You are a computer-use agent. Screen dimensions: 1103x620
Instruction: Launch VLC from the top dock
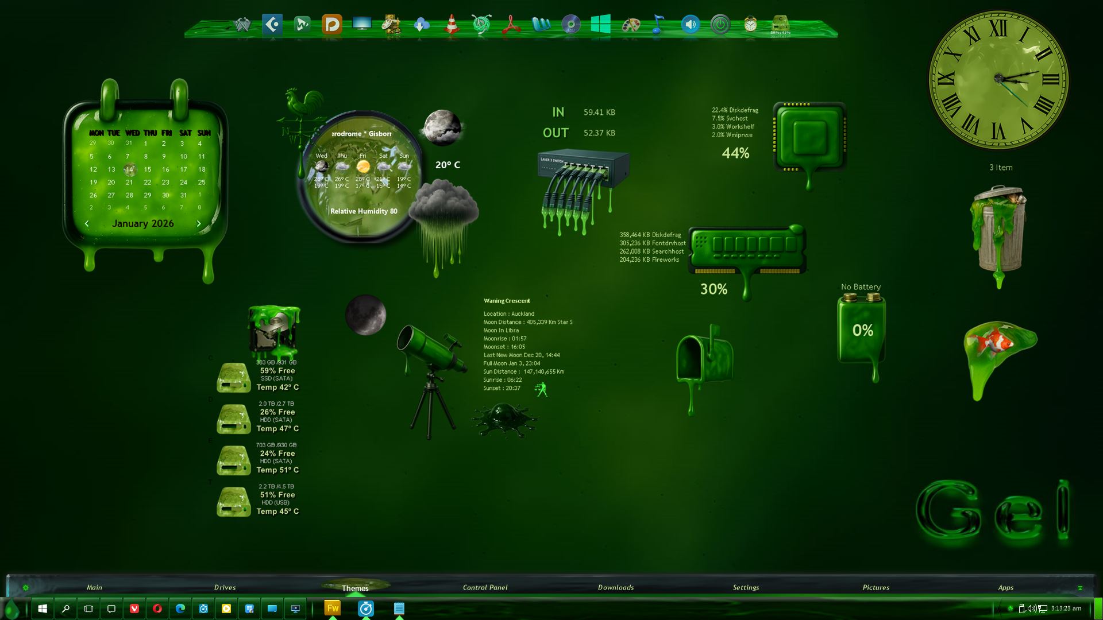pyautogui.click(x=452, y=25)
